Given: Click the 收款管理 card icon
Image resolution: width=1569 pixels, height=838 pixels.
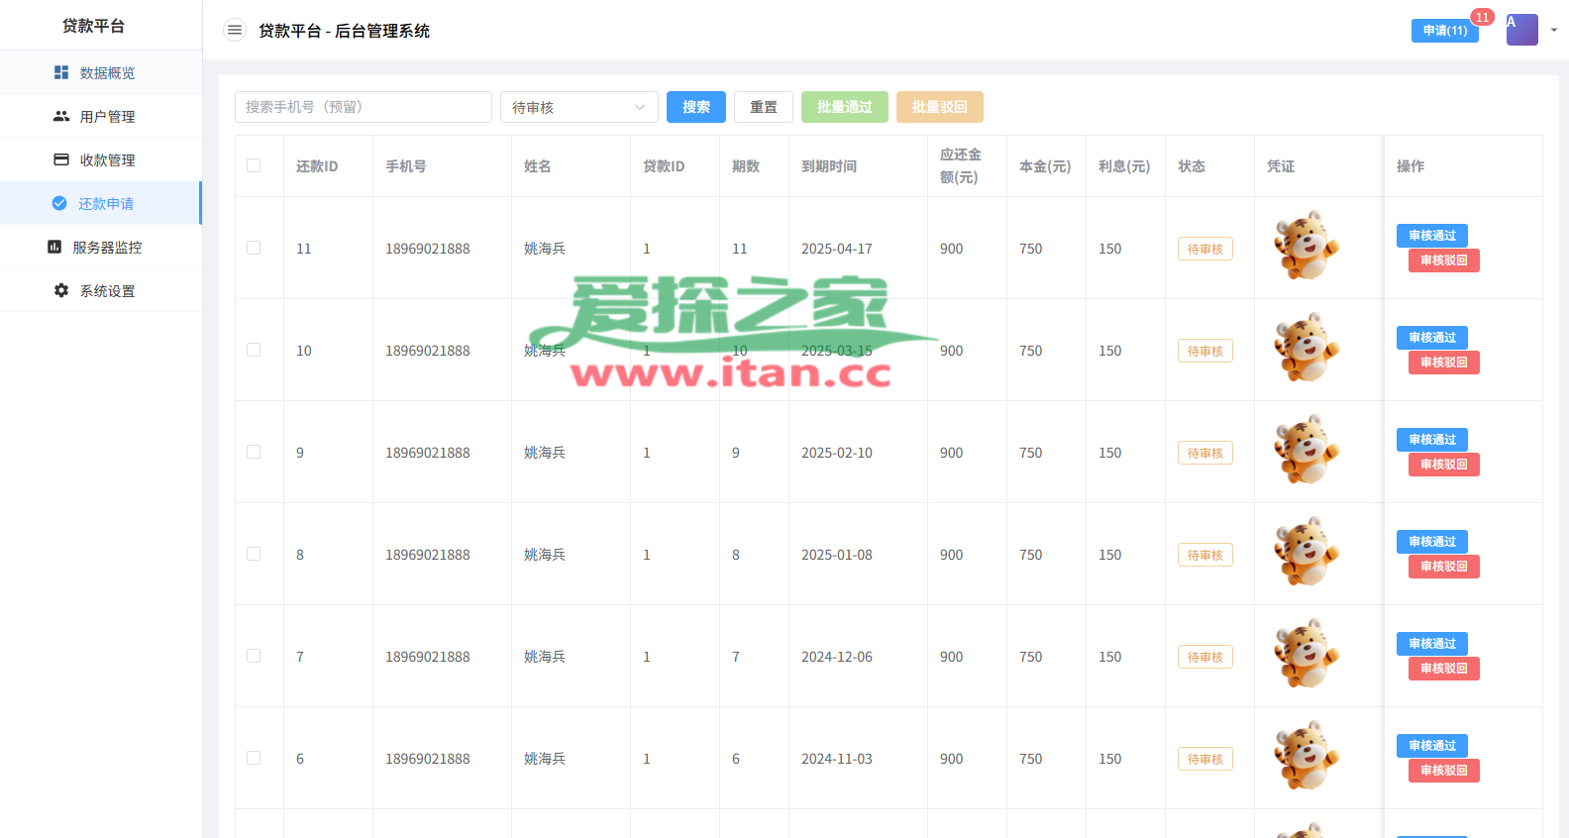Looking at the screenshot, I should (x=61, y=159).
